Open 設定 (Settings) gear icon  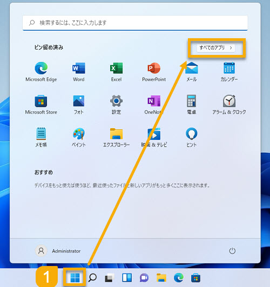click(x=116, y=104)
